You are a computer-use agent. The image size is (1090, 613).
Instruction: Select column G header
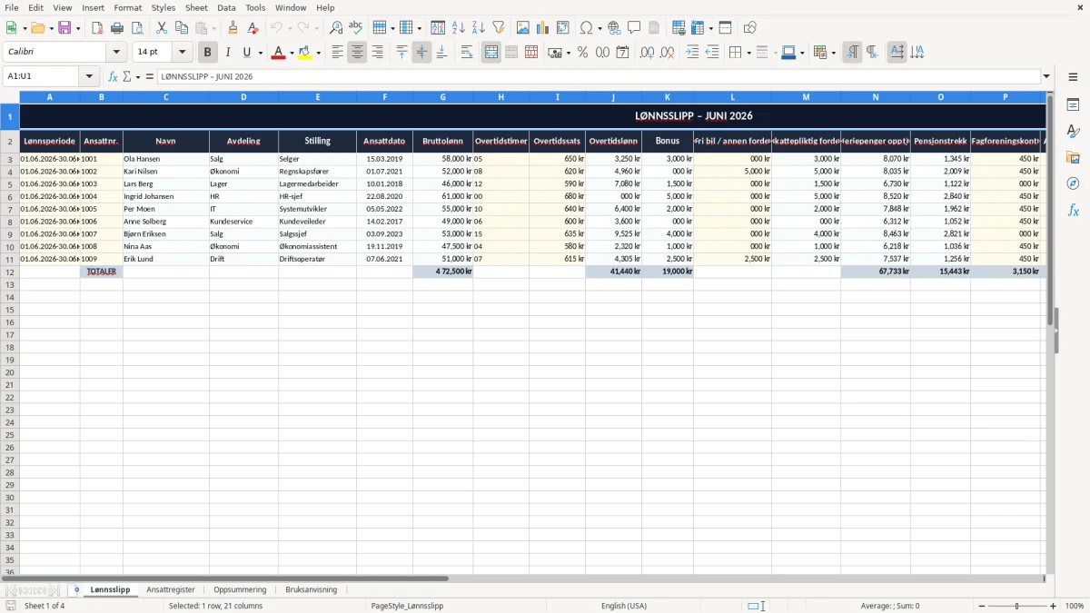(x=442, y=96)
